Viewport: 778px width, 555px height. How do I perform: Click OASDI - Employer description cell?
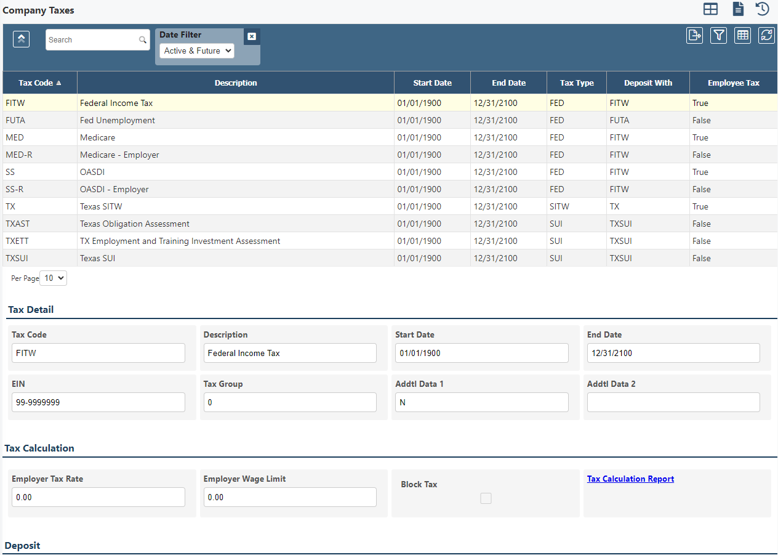[236, 189]
